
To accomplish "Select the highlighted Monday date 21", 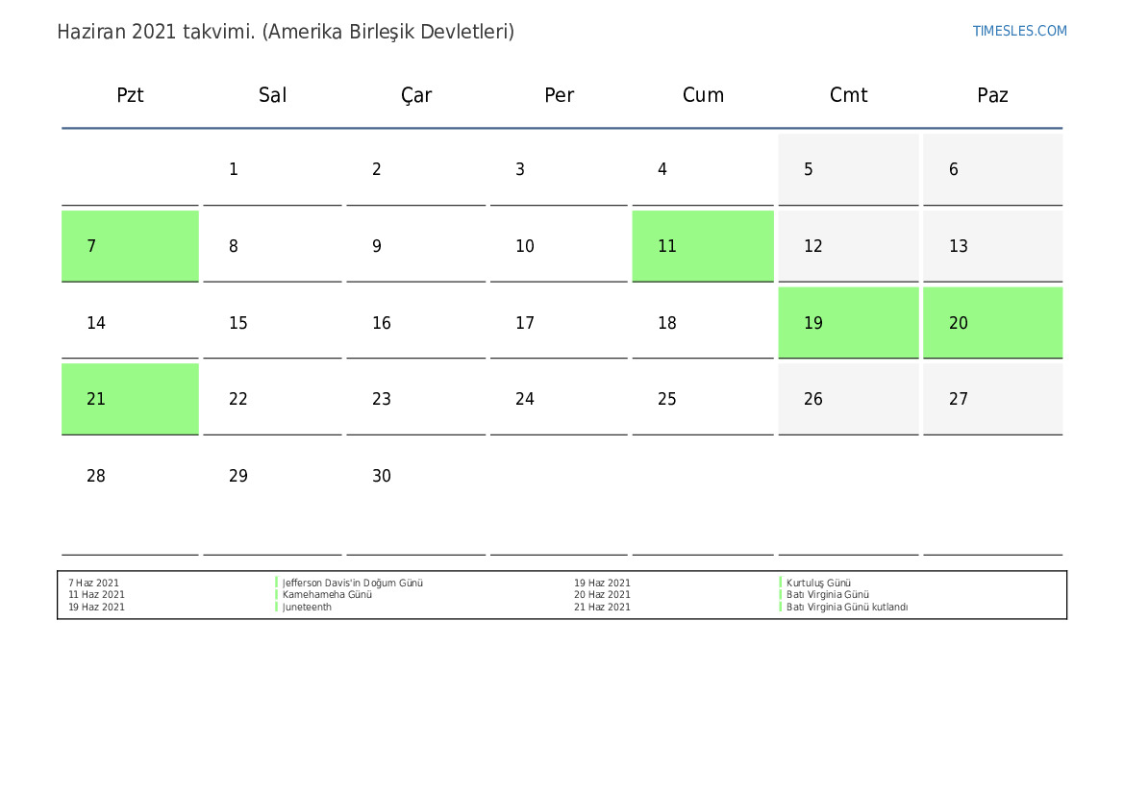I will click(130, 399).
